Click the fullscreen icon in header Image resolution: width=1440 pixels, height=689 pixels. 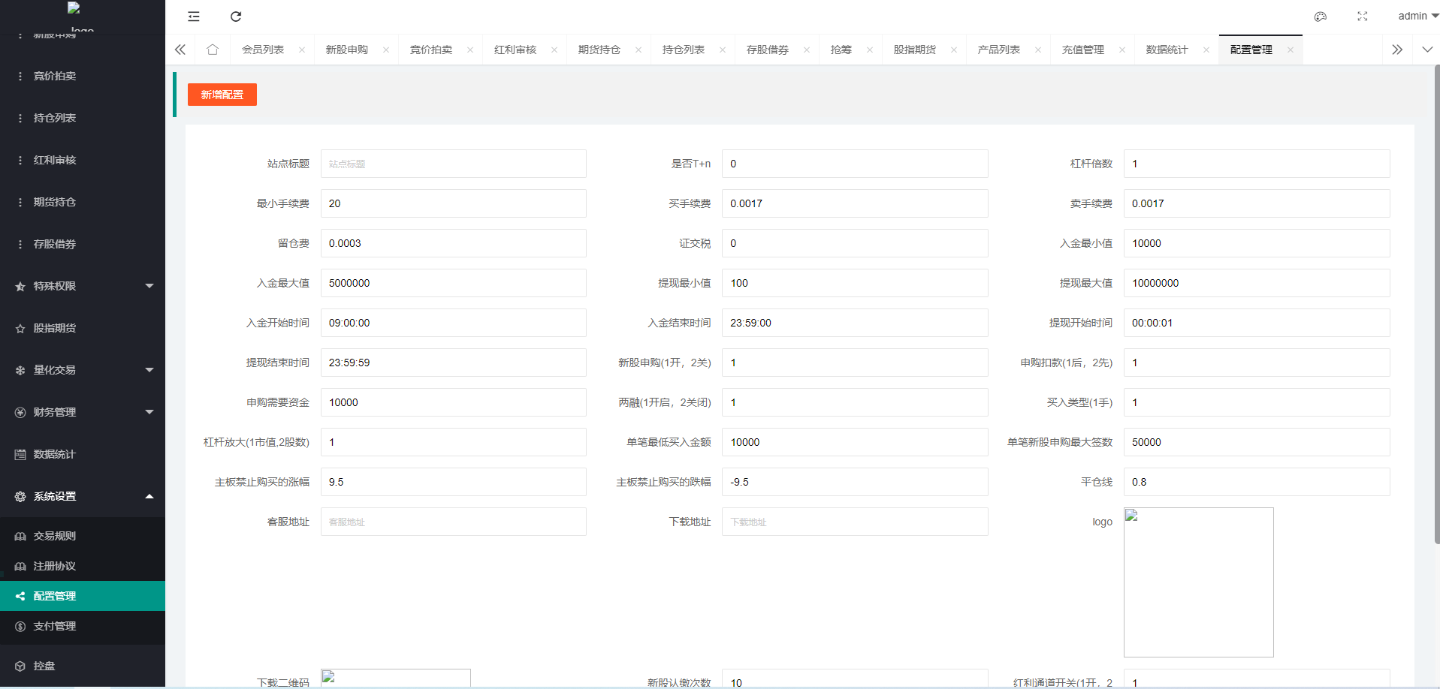(x=1363, y=17)
